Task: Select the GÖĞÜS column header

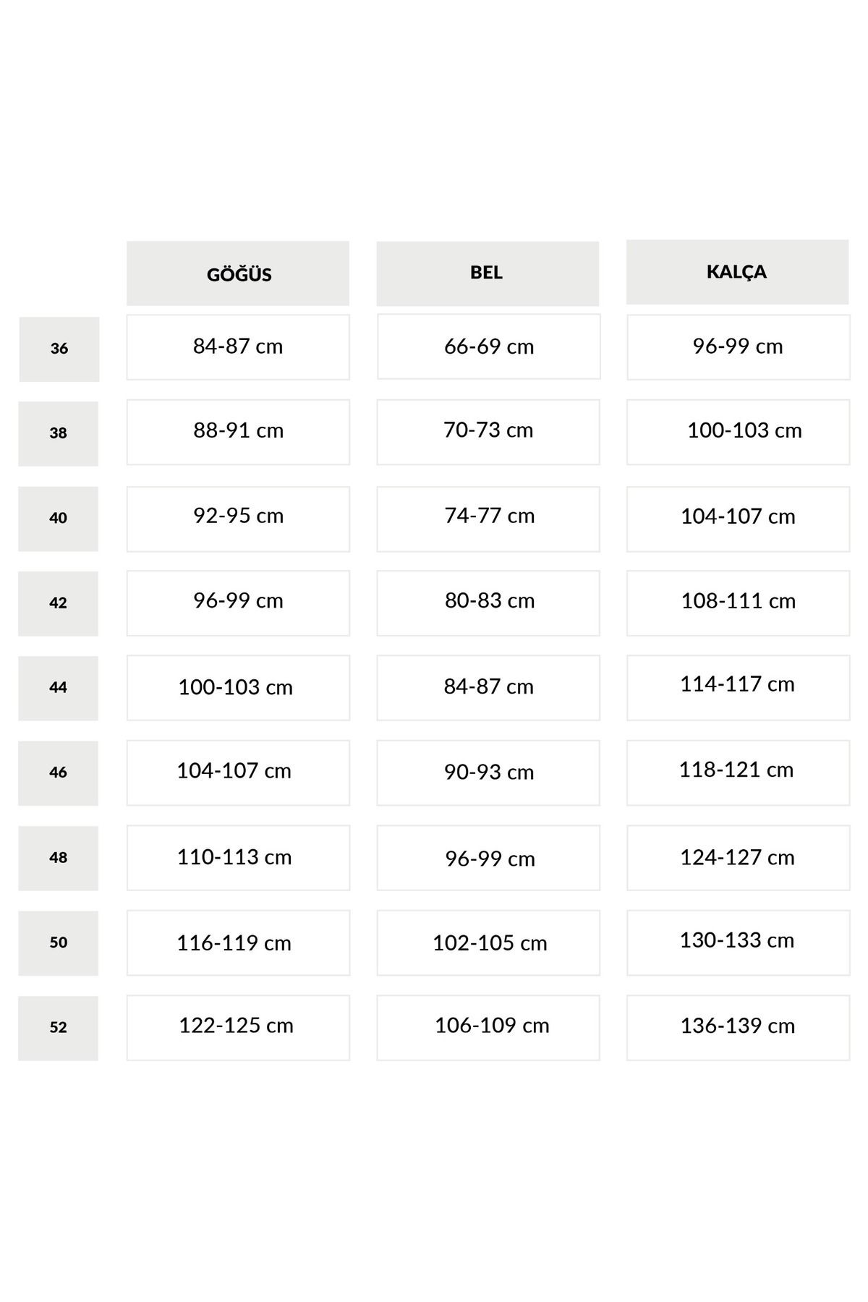Action: click(238, 273)
